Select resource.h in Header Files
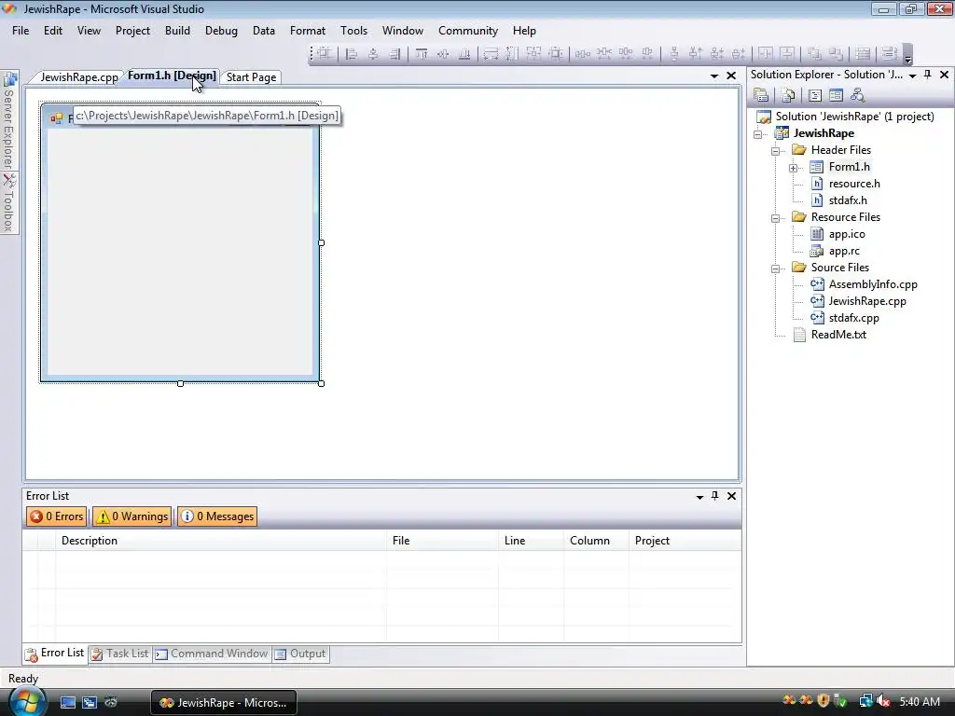955x716 pixels. 854,184
